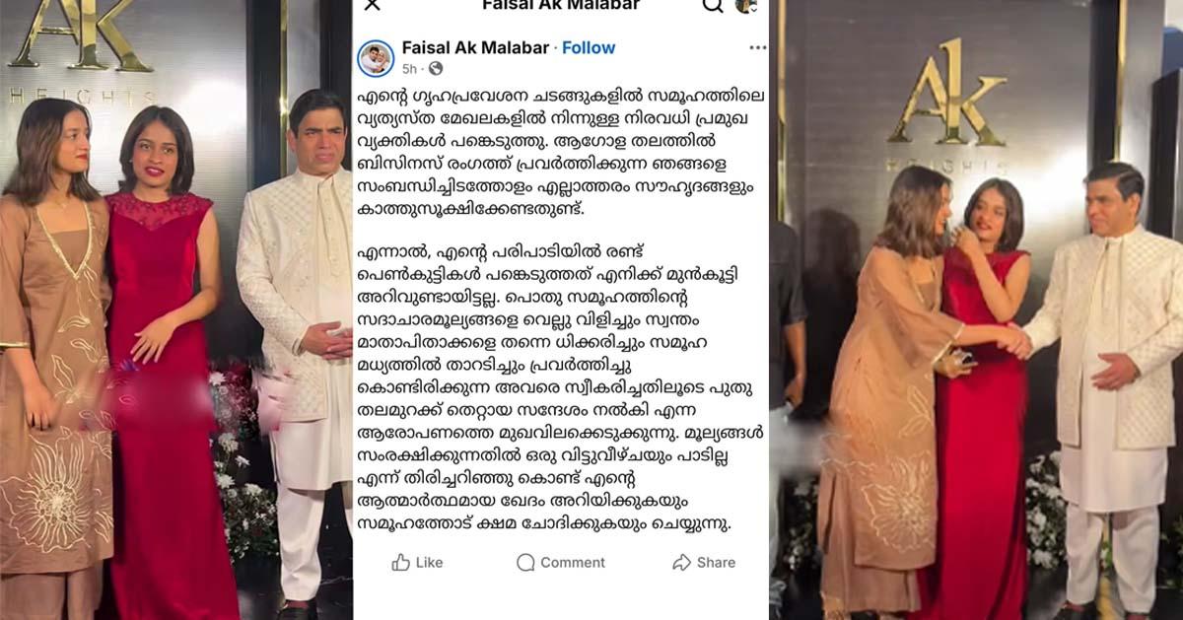Screen dimensions: 1183x620
Task: Follow Faisal Ak Malabar
Action: coord(589,47)
